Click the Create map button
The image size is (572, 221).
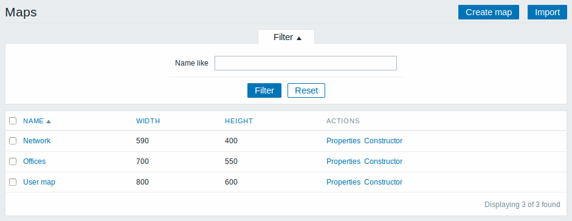(x=489, y=12)
